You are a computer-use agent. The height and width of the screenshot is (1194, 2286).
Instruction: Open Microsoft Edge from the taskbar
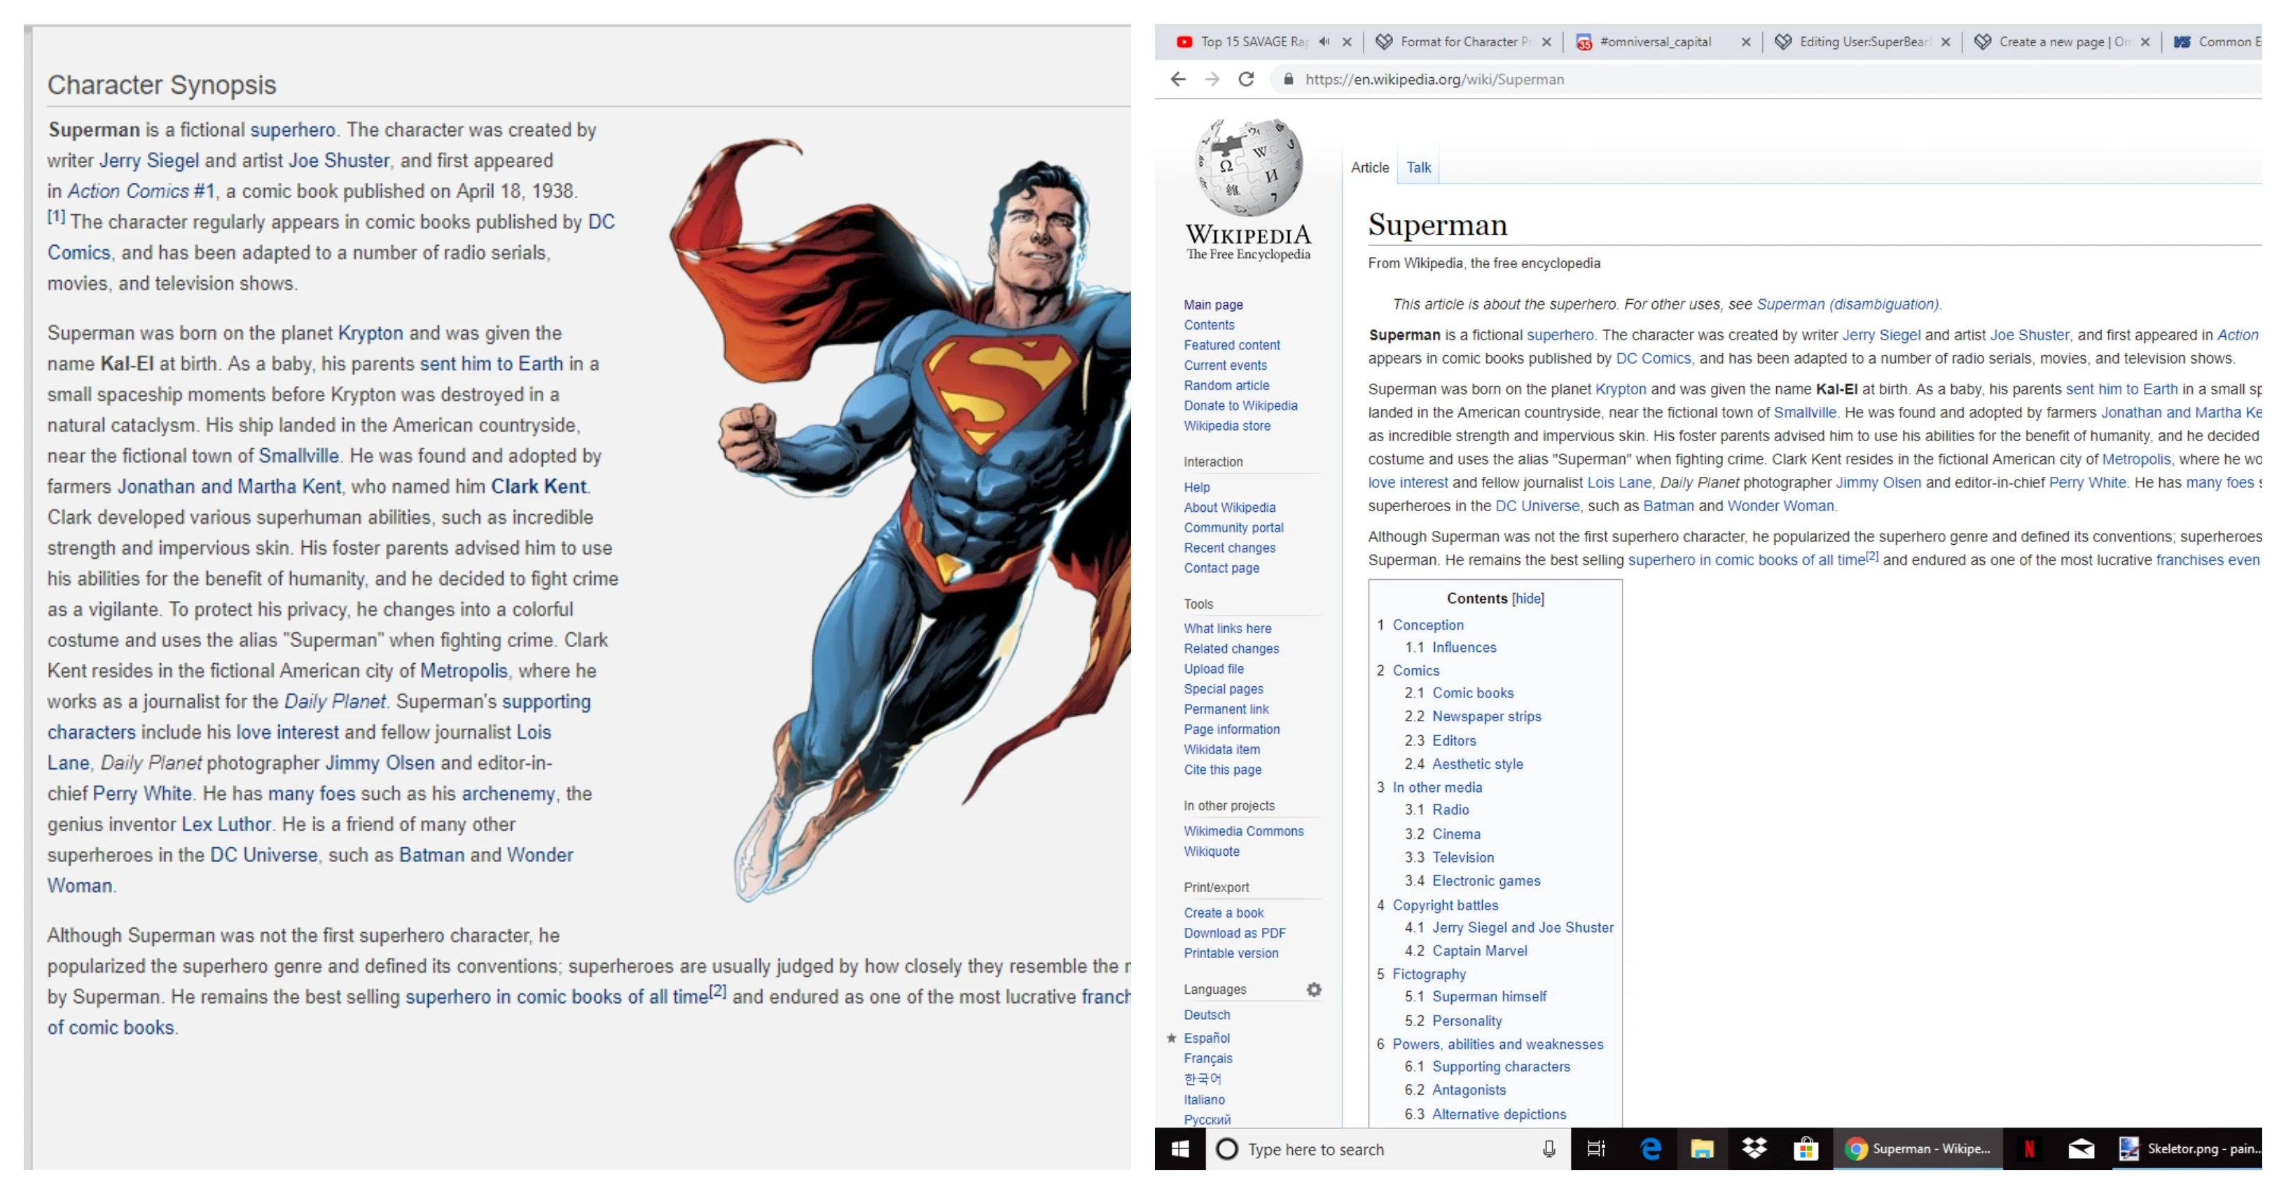(x=1651, y=1148)
